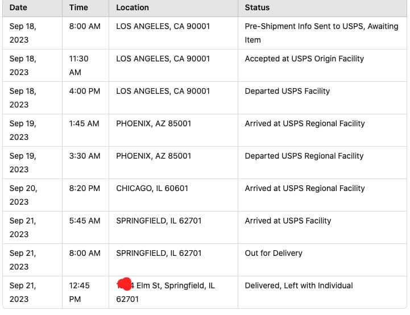Click the red scribble over the address

124,284
